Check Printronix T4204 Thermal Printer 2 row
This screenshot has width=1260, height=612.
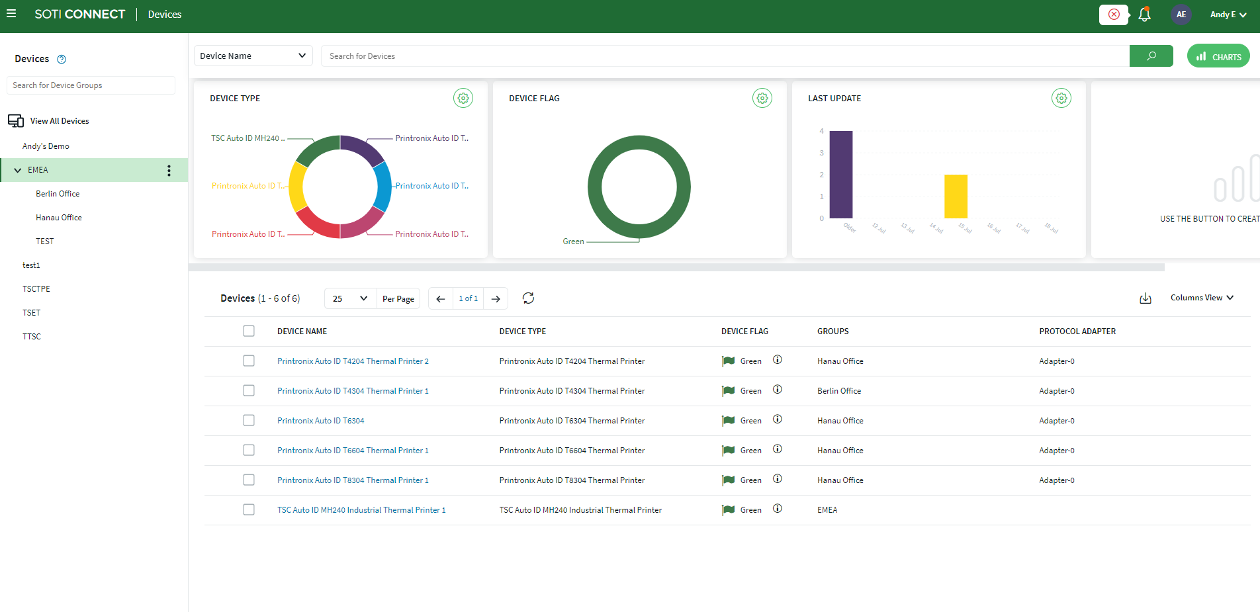tap(249, 361)
